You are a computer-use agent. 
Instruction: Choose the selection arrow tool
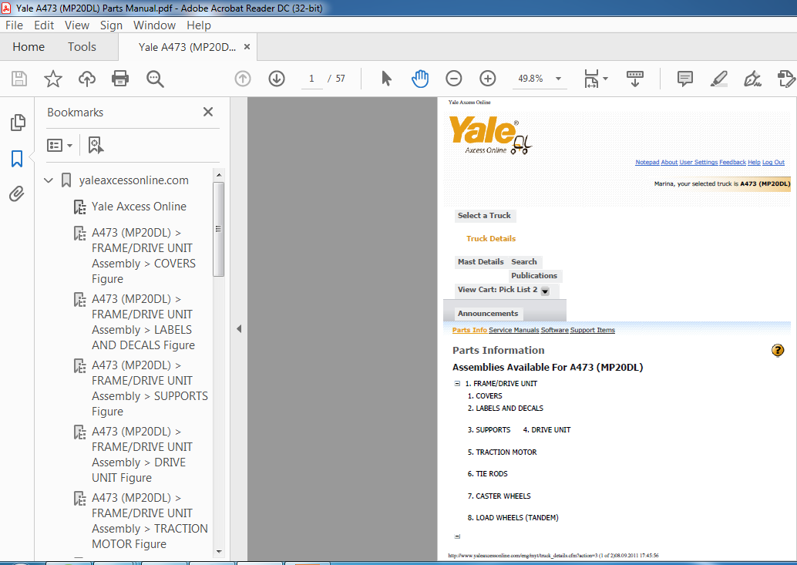386,79
